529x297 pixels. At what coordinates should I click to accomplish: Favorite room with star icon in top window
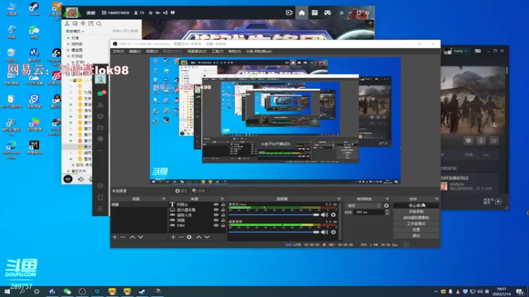pos(151,13)
